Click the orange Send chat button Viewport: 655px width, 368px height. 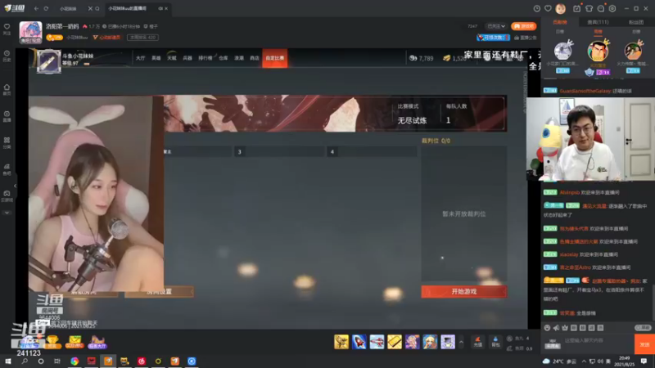pyautogui.click(x=644, y=344)
